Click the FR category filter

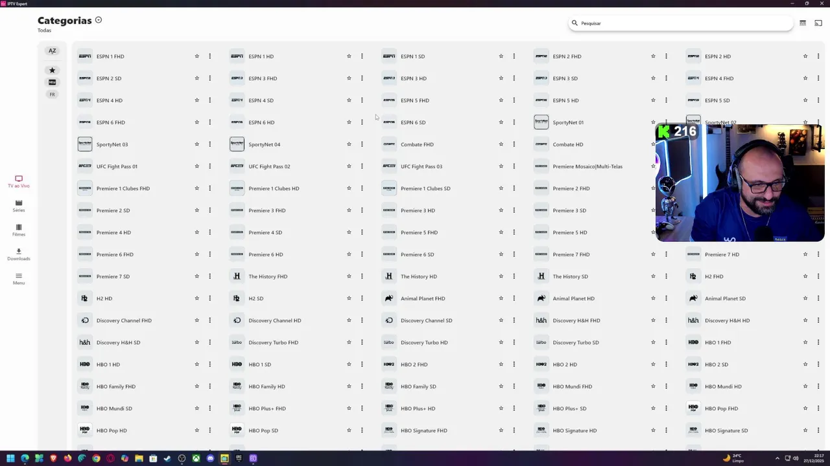[53, 94]
